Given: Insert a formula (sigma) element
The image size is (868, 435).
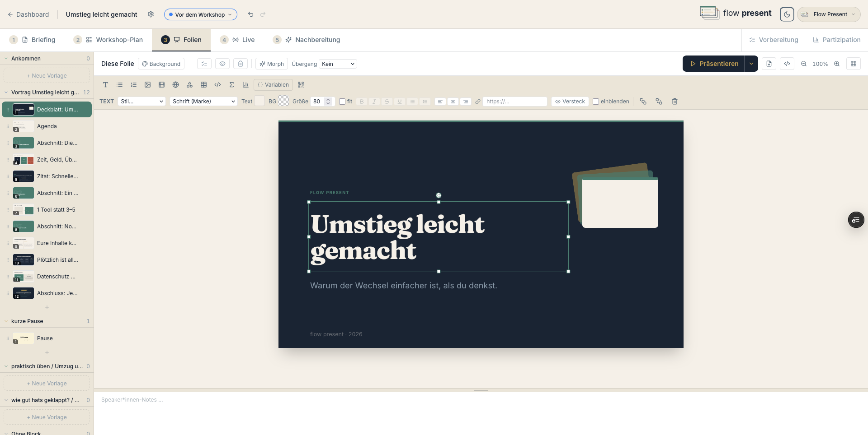Looking at the screenshot, I should click(231, 85).
